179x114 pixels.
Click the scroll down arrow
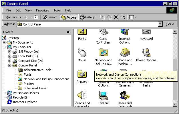pos(175,104)
